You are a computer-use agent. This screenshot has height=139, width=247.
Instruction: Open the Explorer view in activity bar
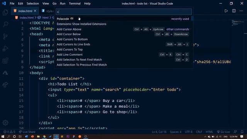pos(5,12)
